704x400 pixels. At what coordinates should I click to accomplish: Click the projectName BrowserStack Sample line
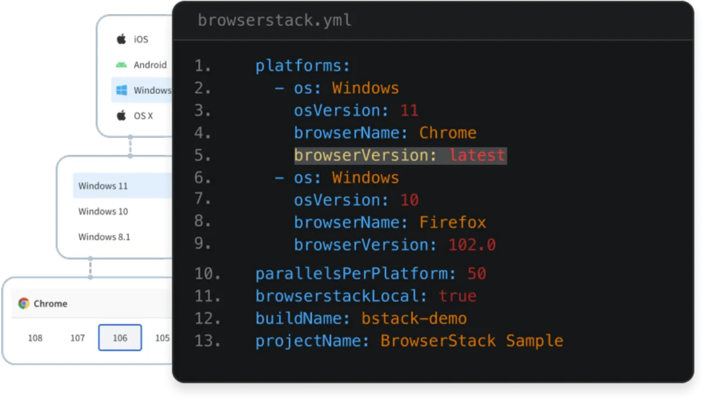pos(409,341)
